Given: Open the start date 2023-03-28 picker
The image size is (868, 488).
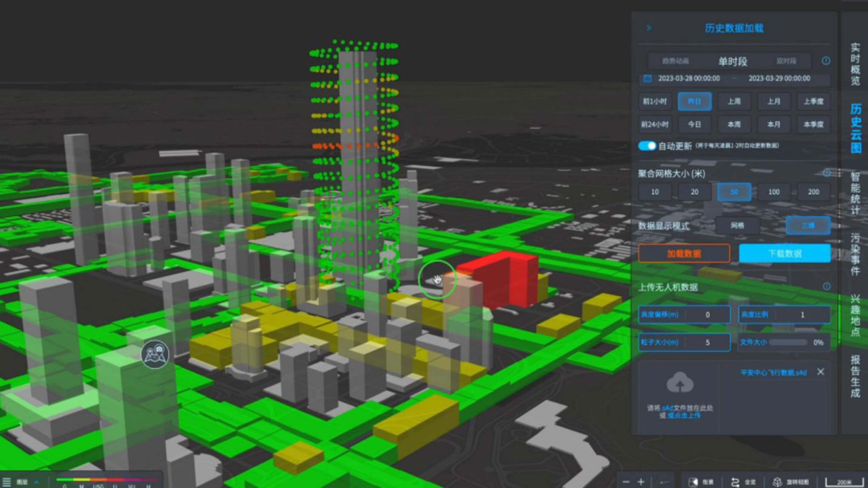Looking at the screenshot, I should 688,79.
